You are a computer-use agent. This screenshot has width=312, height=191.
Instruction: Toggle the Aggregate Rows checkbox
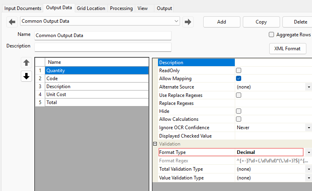272,35
